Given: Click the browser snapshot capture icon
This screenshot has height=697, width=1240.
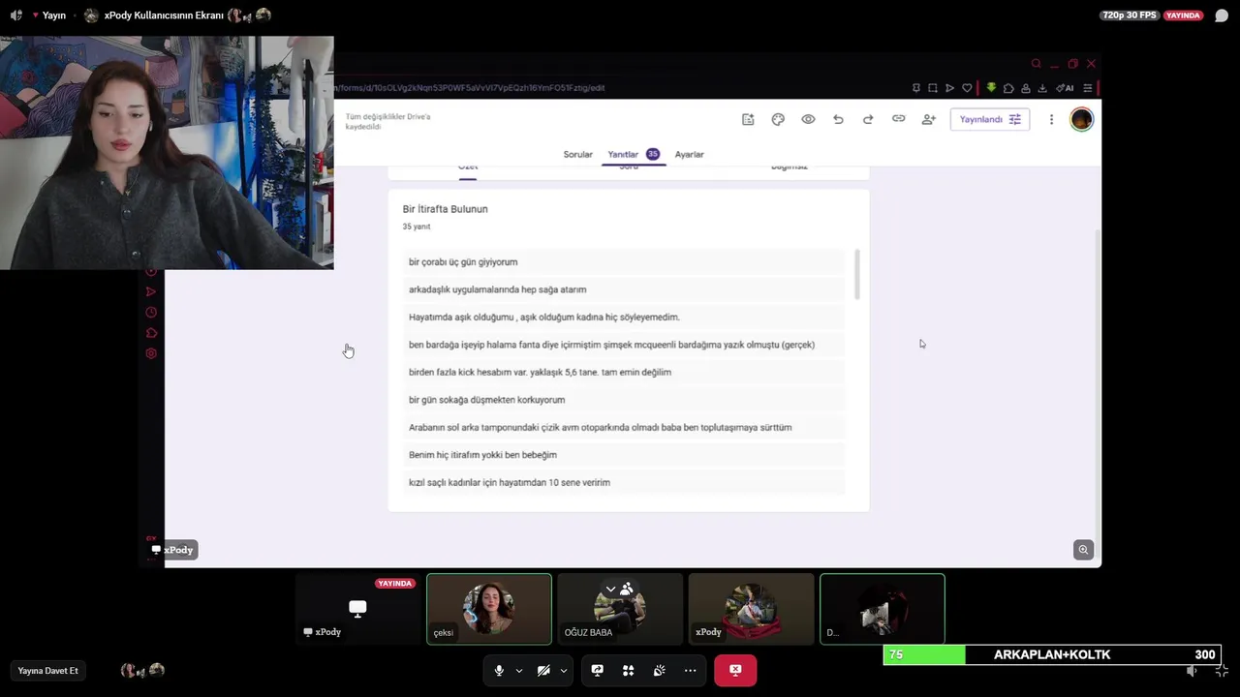Looking at the screenshot, I should coord(933,88).
